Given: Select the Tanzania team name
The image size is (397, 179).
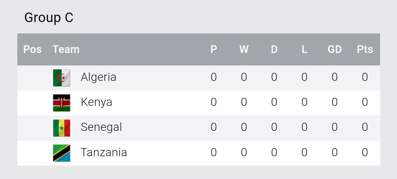Looking at the screenshot, I should pos(104,152).
